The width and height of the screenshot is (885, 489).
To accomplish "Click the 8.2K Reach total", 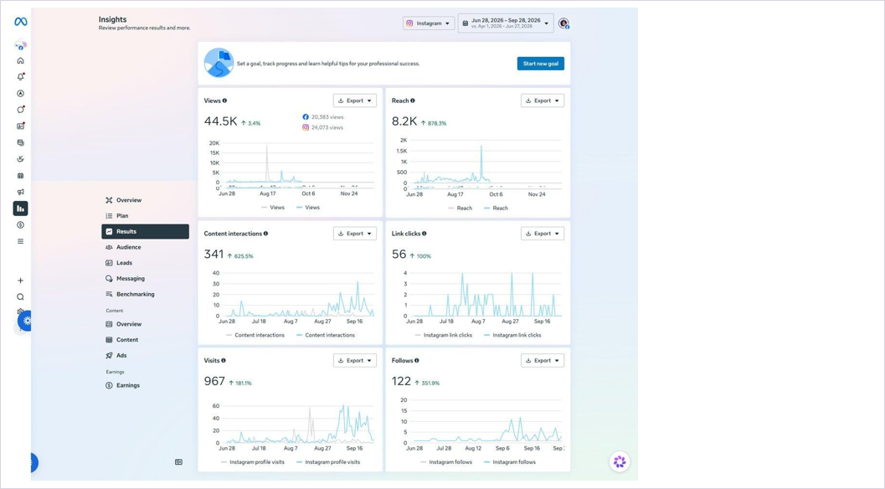I will coord(404,121).
